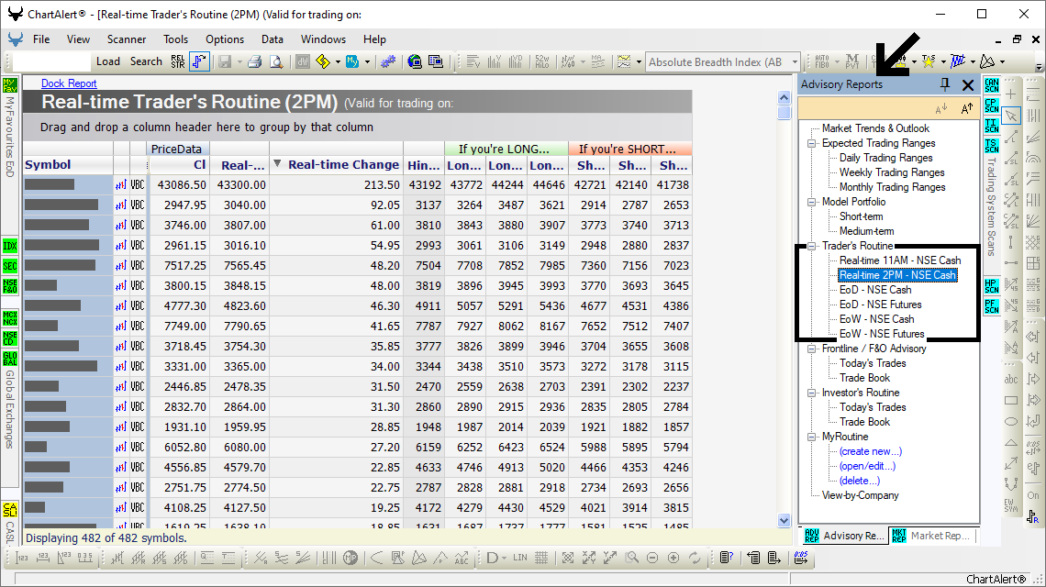
Task: Open the Absolute Breadth Index indicator dropdown
Action: click(x=795, y=62)
